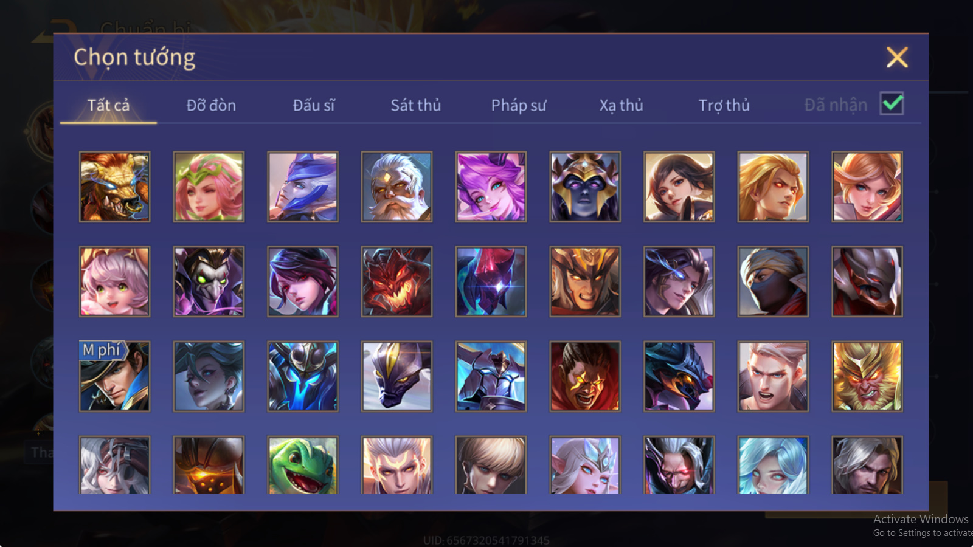Choose the pink-haired girl with cat ears
The image size is (973, 547).
pyautogui.click(x=114, y=281)
